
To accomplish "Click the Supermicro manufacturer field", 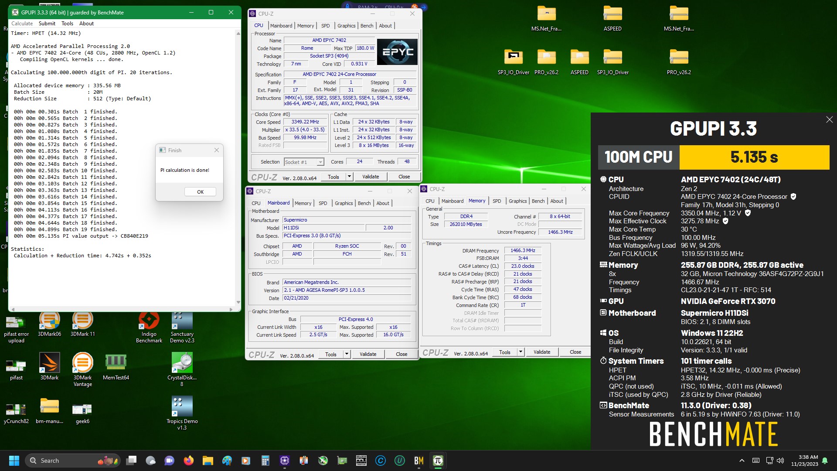I will click(x=347, y=220).
